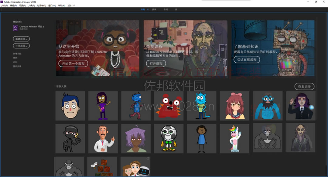Switch to the 流 workspace tab
328x177 pixels.
click(x=176, y=10)
